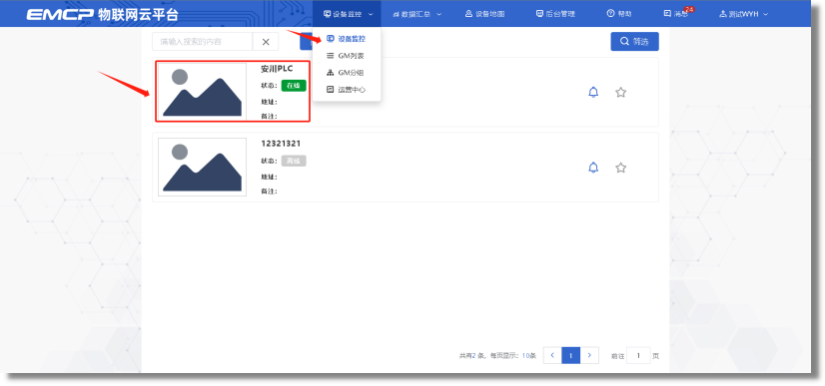
Task: Click the alarm bell icon for 安川PLC
Action: click(x=593, y=93)
